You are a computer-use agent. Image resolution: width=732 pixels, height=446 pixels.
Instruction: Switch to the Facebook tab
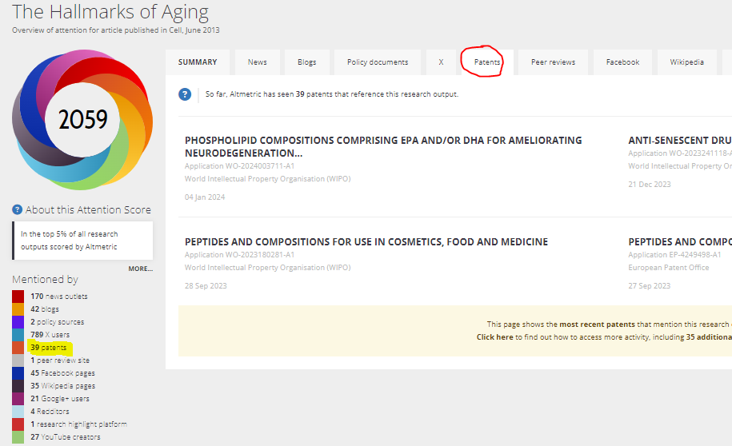(x=622, y=62)
